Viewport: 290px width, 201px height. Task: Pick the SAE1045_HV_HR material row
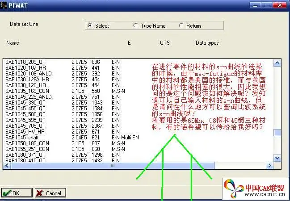pyautogui.click(x=25, y=132)
